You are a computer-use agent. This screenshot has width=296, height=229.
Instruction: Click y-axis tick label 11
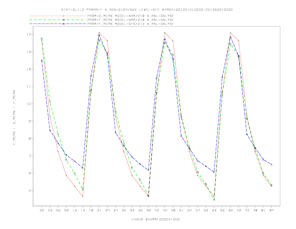29,86
